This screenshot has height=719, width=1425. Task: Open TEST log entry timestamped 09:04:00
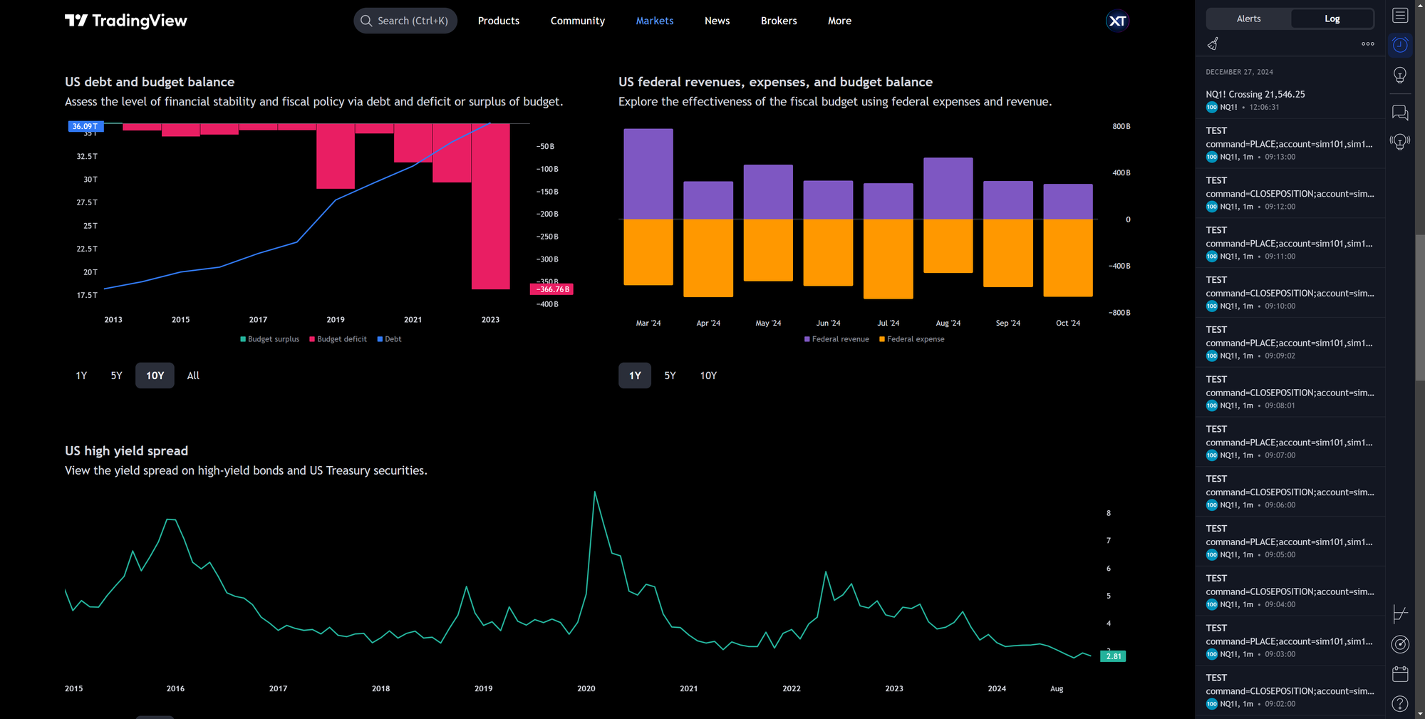(1290, 591)
